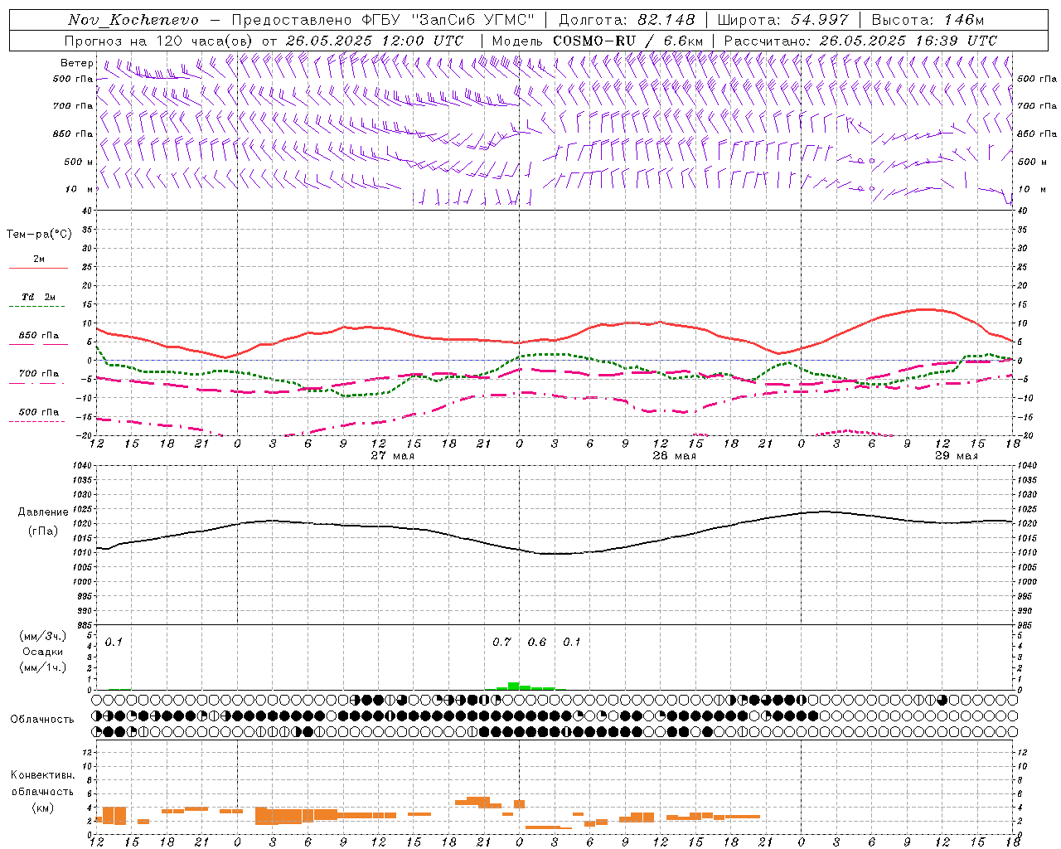
Task: Click the 'Конвективн.' convective cloud label
Action: pos(43,775)
